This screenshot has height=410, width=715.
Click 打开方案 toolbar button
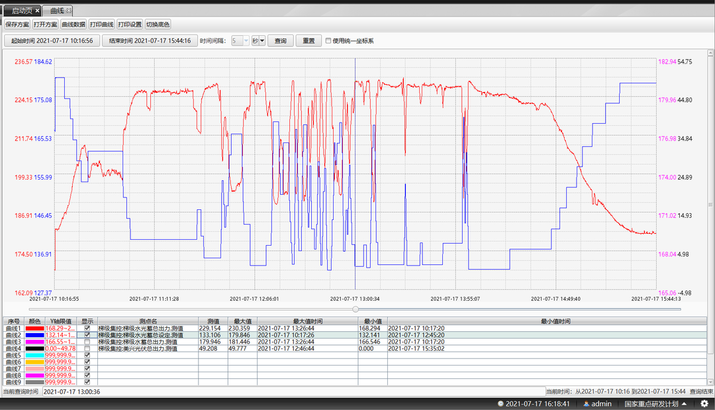pos(45,24)
